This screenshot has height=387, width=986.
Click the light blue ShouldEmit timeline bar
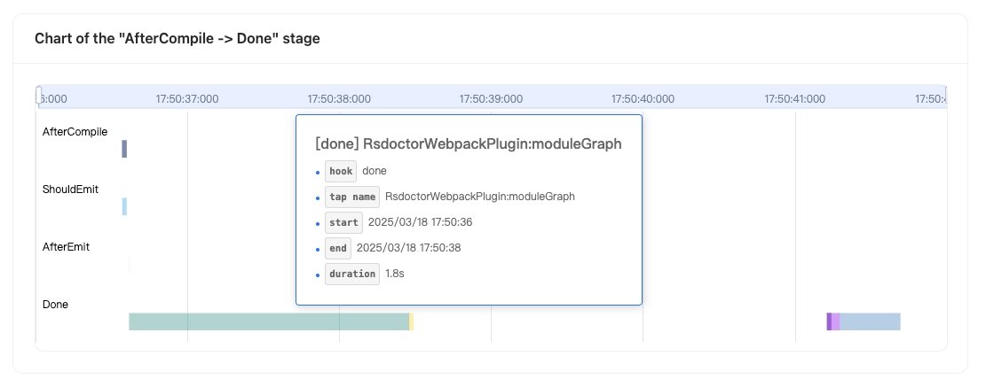[124, 206]
